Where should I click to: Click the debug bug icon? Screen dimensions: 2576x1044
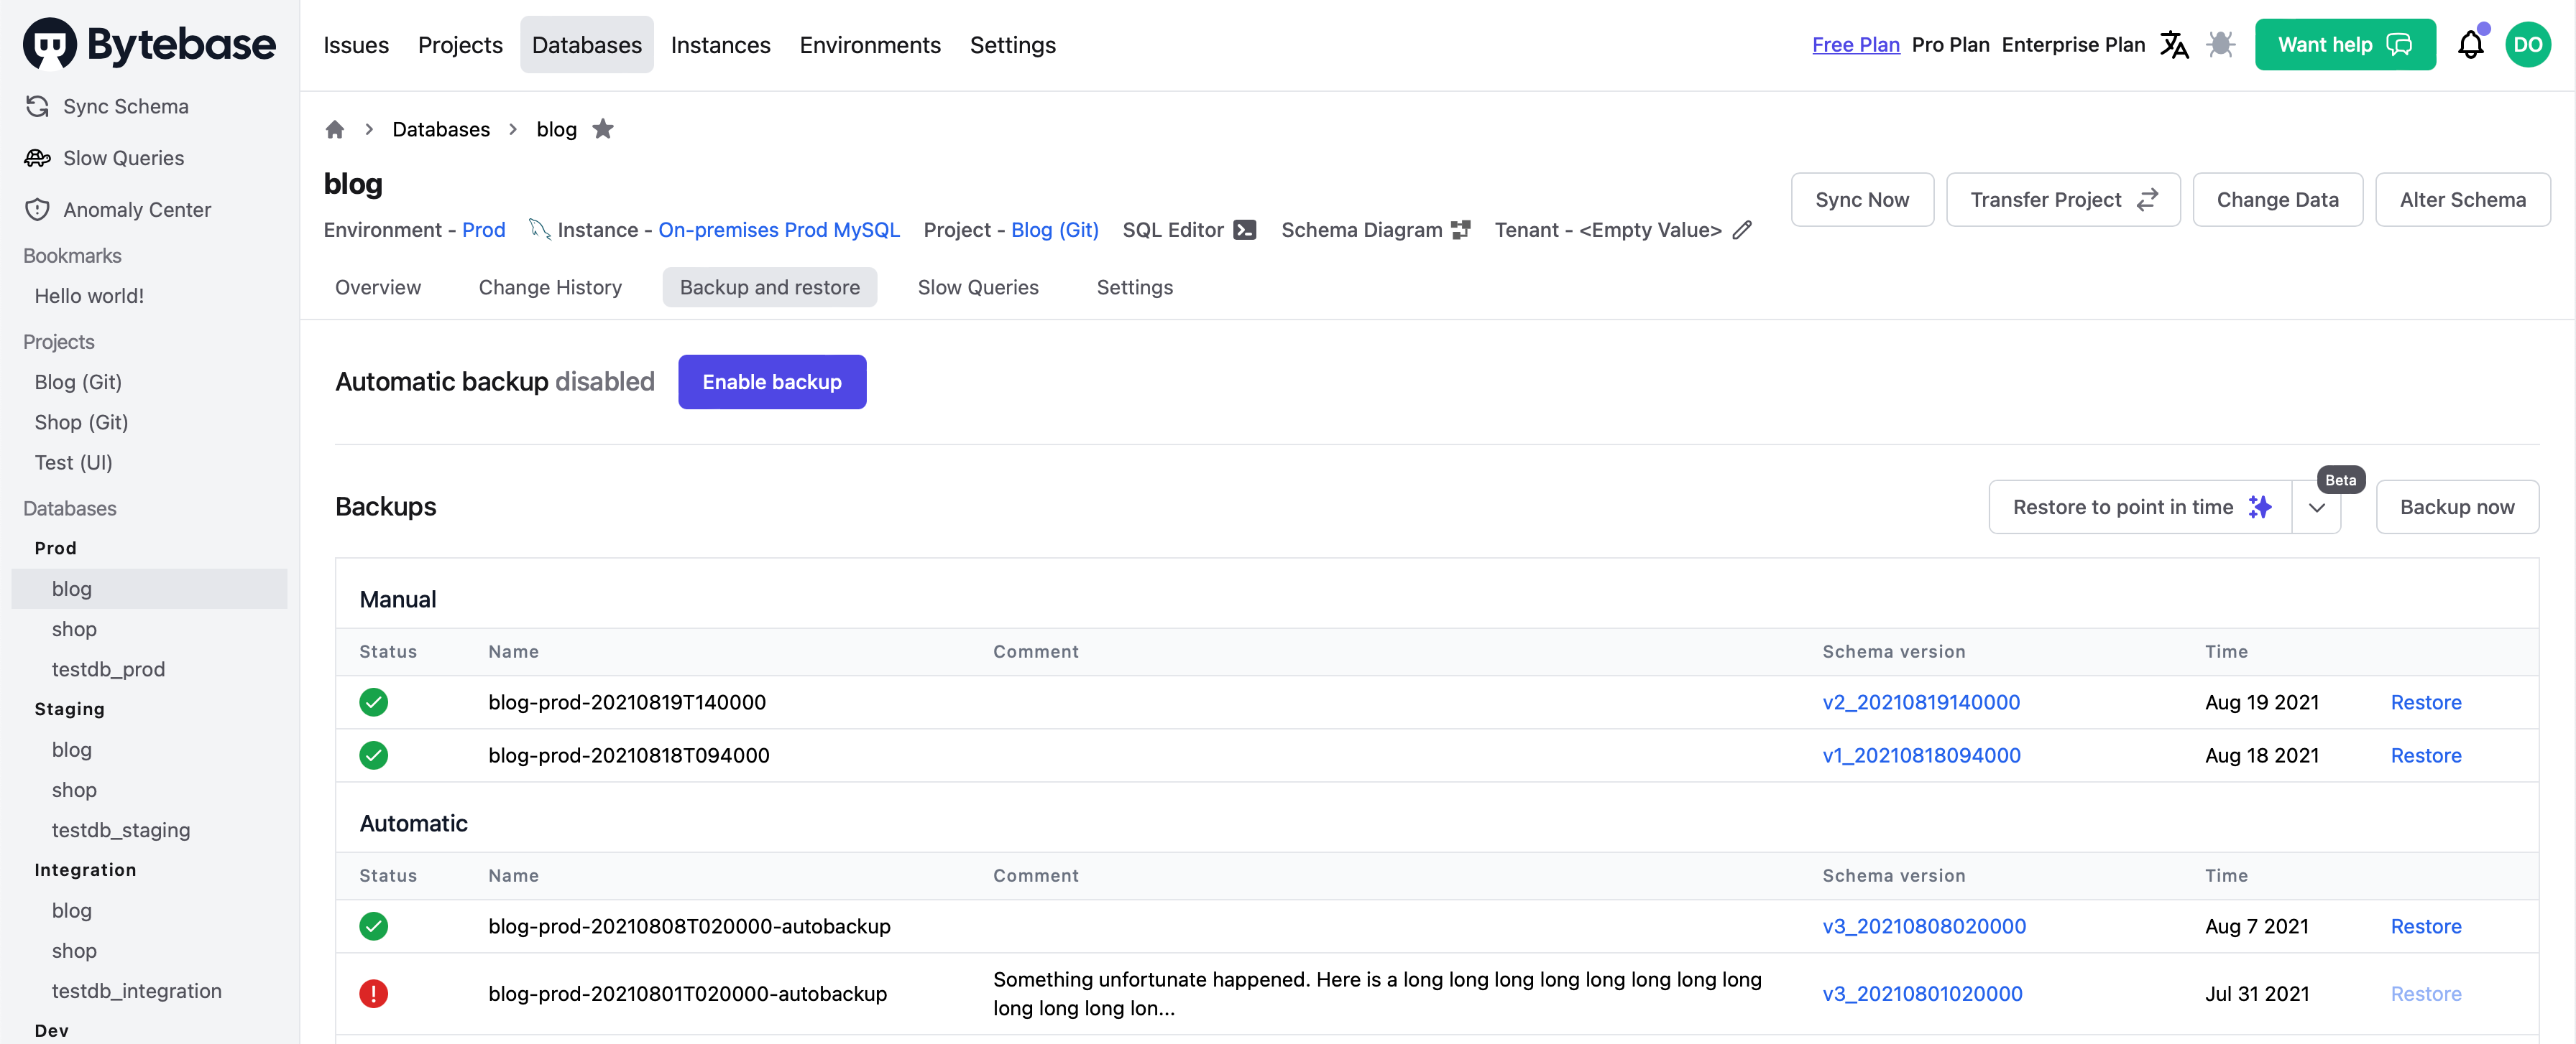point(2221,45)
